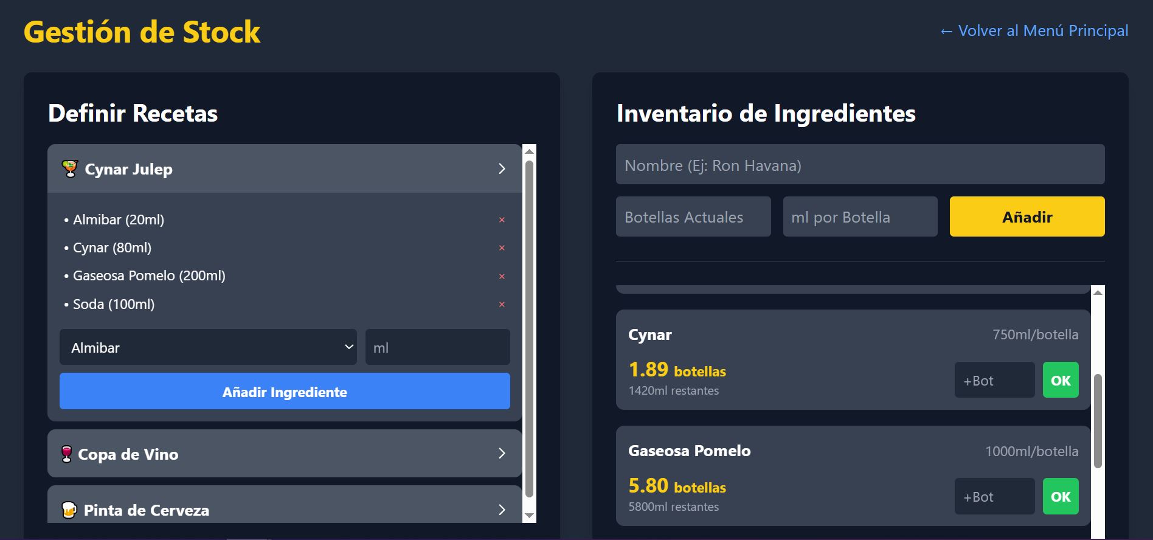This screenshot has height=540, width=1153.
Task: Collapse the Cynar Julep recipe chevron
Action: (x=502, y=169)
